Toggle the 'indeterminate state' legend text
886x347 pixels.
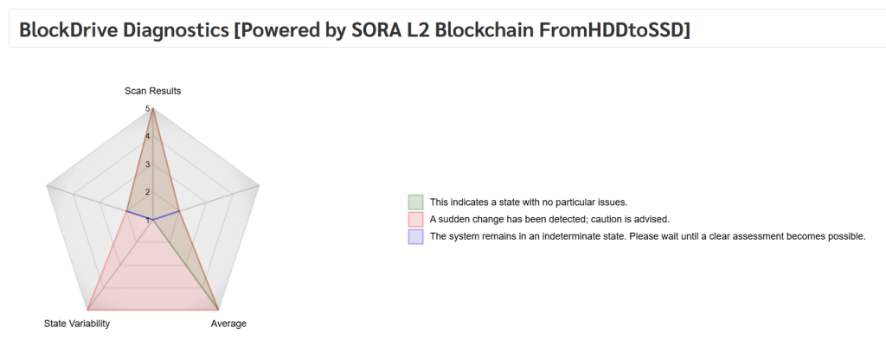pyautogui.click(x=647, y=237)
